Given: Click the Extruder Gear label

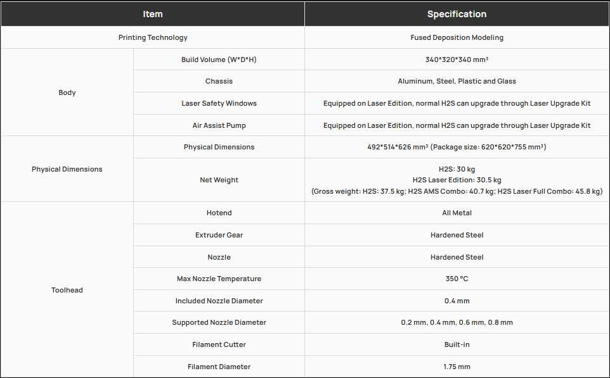Looking at the screenshot, I should (x=219, y=235).
